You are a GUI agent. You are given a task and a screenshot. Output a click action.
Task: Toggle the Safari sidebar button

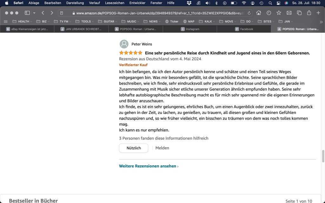click(x=27, y=13)
